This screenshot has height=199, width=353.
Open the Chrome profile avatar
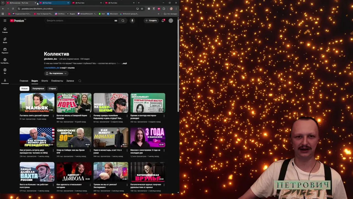[x=171, y=9]
